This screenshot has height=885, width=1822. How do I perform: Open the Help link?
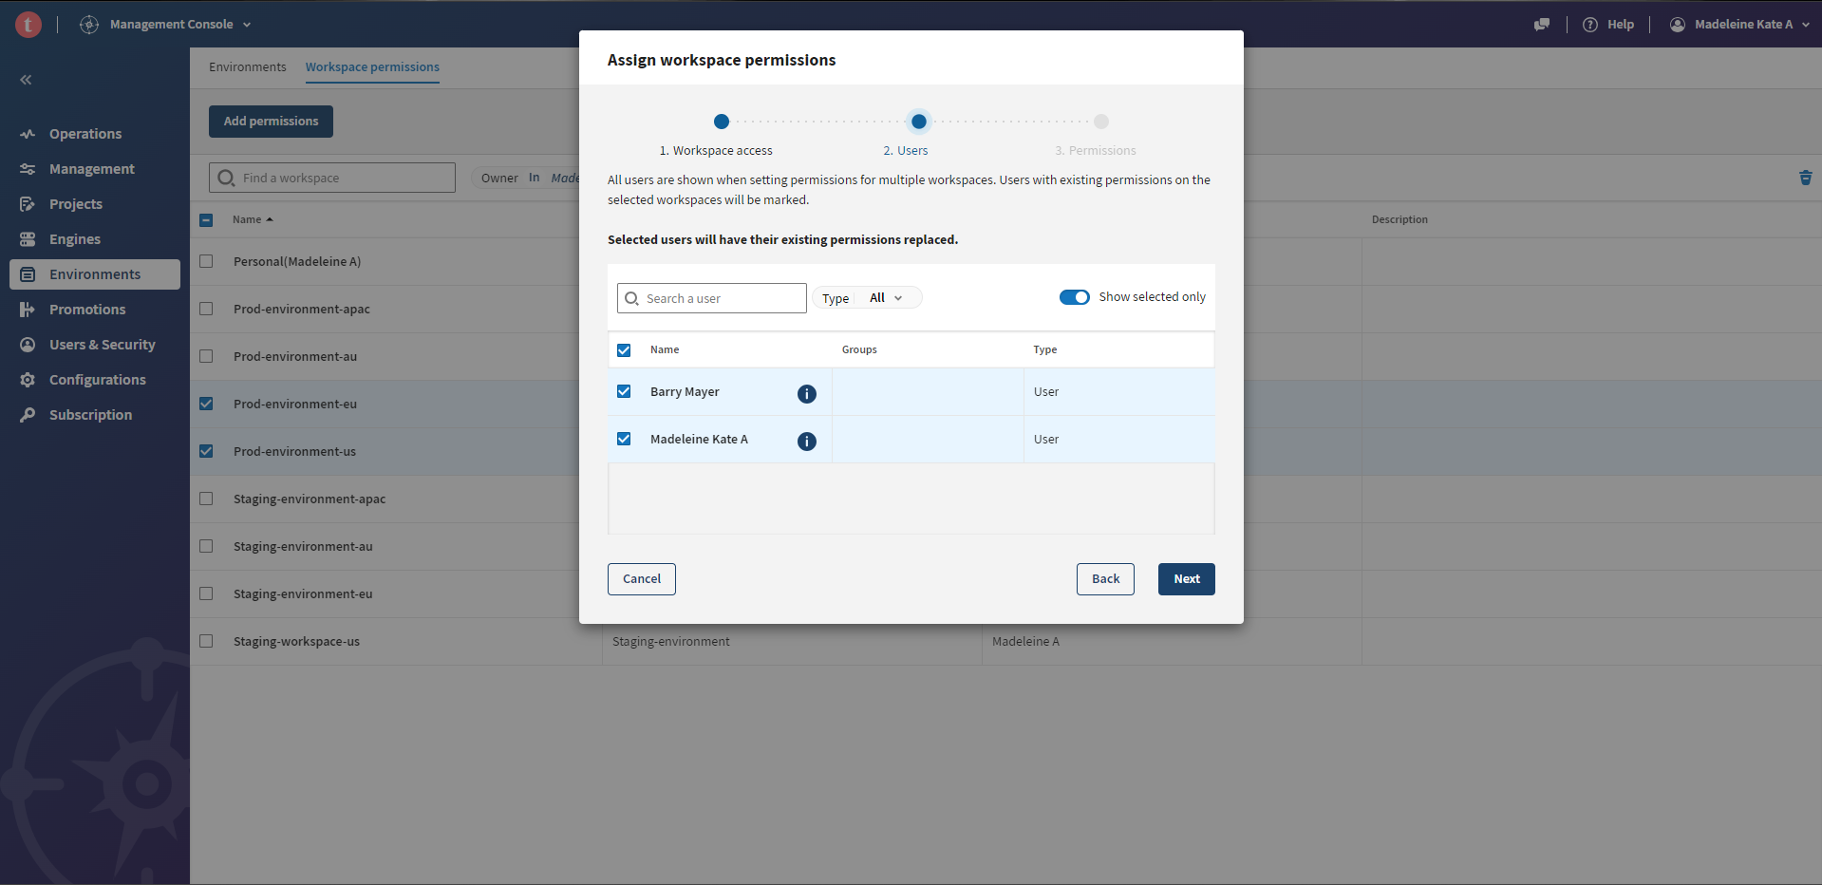point(1621,25)
